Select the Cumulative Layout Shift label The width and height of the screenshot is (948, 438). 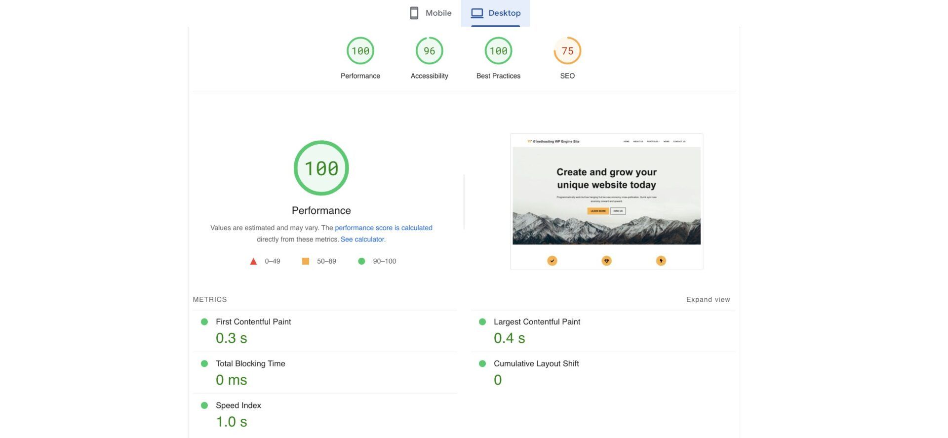[x=536, y=364]
